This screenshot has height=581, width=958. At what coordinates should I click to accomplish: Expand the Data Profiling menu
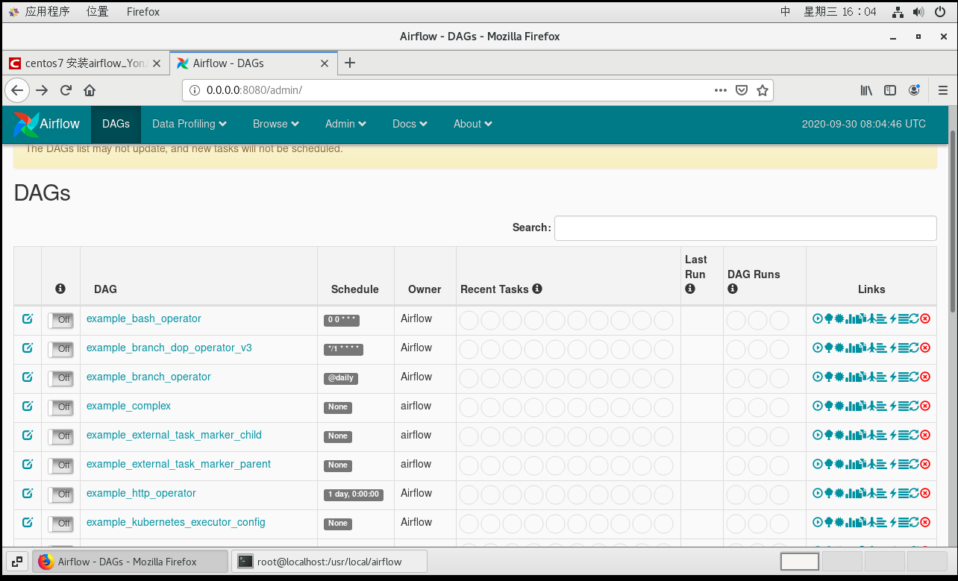tap(190, 124)
